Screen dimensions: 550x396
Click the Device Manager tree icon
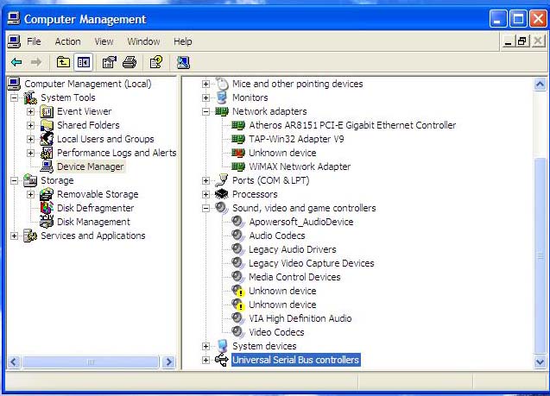pyautogui.click(x=47, y=167)
